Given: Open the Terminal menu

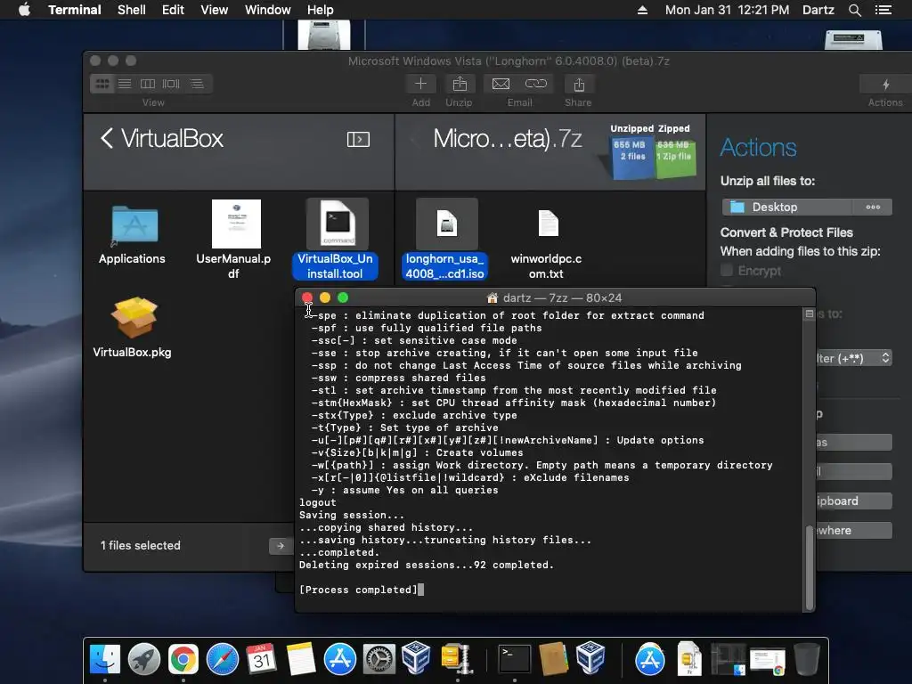Looking at the screenshot, I should coord(75,10).
